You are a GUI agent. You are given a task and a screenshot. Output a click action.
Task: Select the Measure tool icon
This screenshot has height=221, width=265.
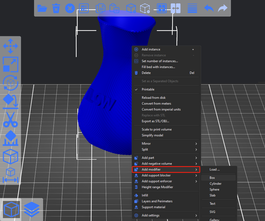10,175
